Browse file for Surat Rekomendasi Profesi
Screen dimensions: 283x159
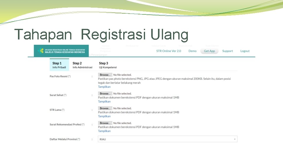(105, 123)
